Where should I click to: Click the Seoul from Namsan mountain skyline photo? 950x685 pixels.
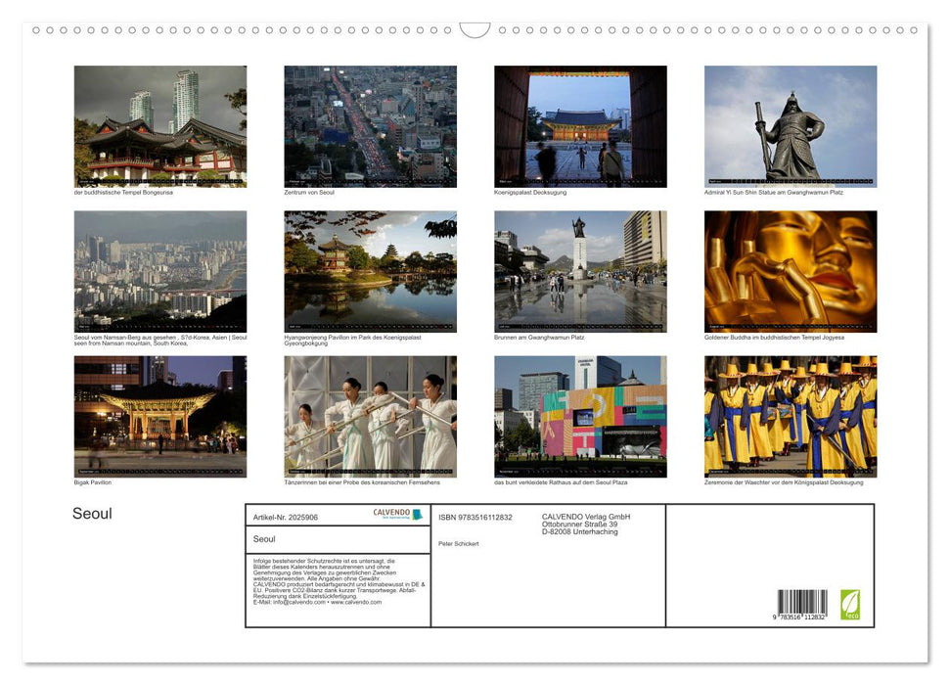pyautogui.click(x=159, y=271)
